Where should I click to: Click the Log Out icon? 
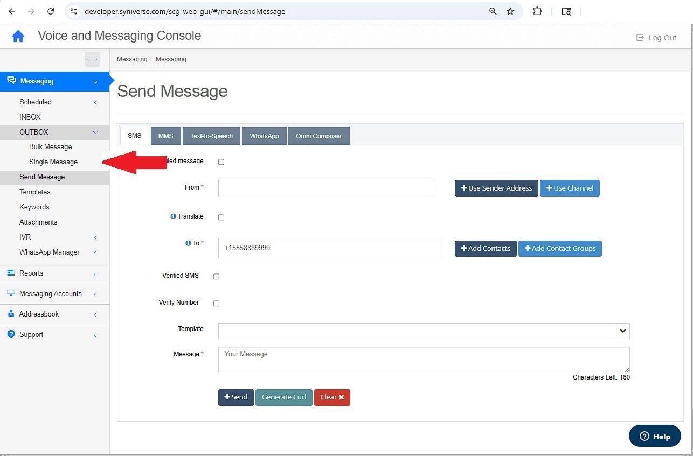640,38
